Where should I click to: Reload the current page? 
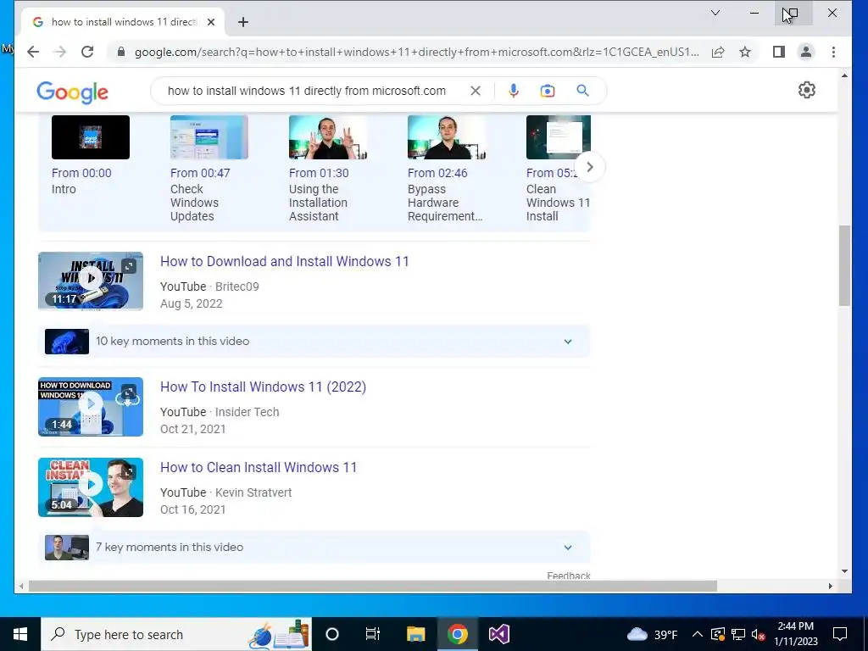pos(87,52)
